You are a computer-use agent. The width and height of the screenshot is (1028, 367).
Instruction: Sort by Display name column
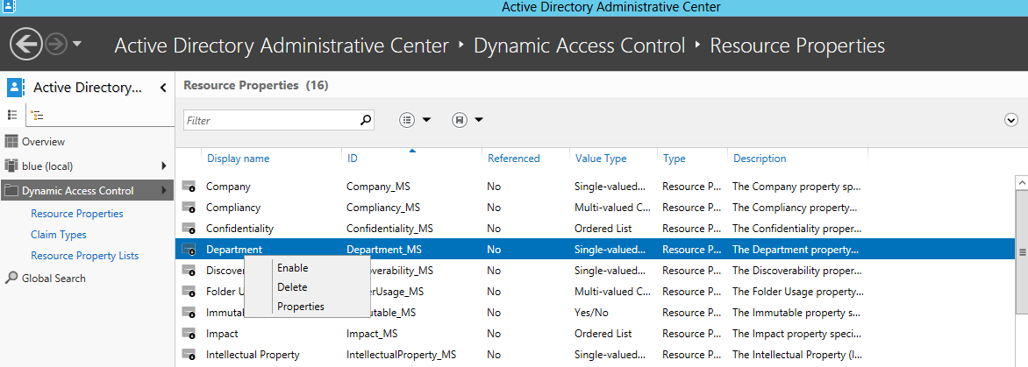click(x=238, y=159)
